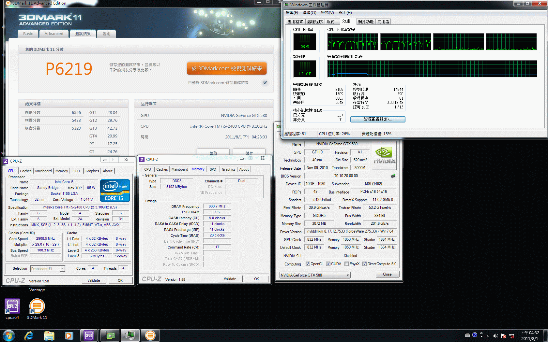Click the help question mark tray icon
Viewport: 548px width, 342px height.
click(x=475, y=335)
